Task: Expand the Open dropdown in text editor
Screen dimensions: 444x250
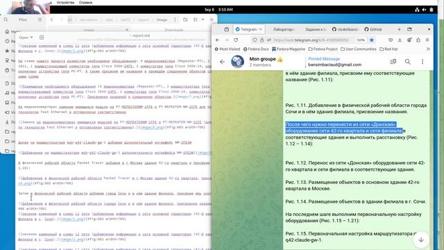Action: (x=26, y=37)
